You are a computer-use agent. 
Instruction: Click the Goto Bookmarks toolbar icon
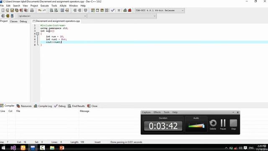pyautogui.click(x=12, y=16)
